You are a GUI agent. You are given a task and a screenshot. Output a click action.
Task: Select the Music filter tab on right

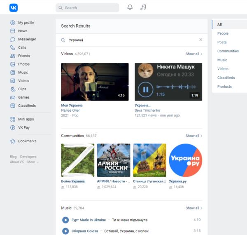pyautogui.click(x=222, y=60)
